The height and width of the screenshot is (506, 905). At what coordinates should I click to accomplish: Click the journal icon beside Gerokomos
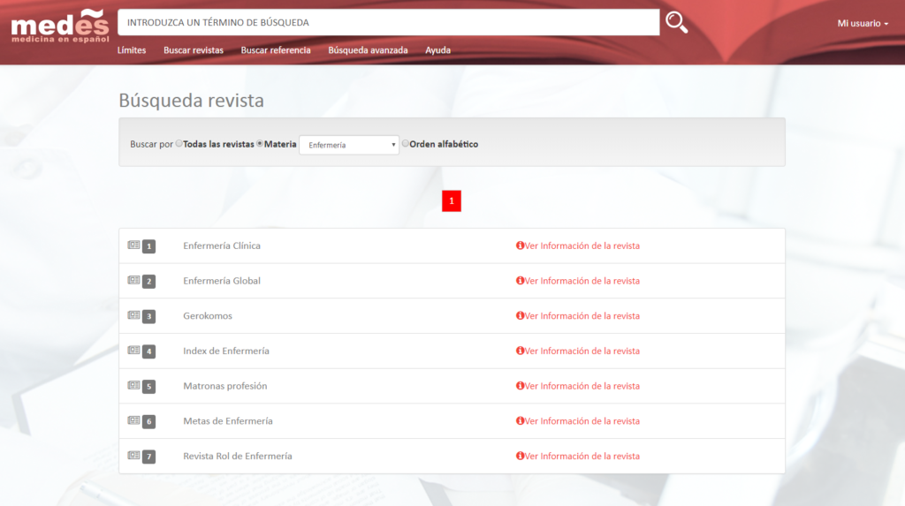[134, 315]
